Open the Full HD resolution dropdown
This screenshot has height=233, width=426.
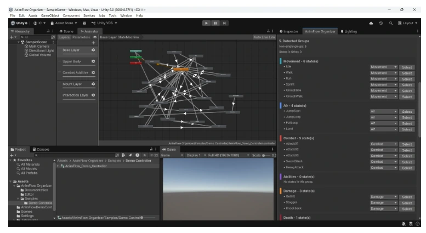pos(228,155)
